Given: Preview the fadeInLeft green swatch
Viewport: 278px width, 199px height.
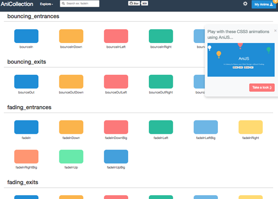Looking at the screenshot, I should [x=161, y=127].
